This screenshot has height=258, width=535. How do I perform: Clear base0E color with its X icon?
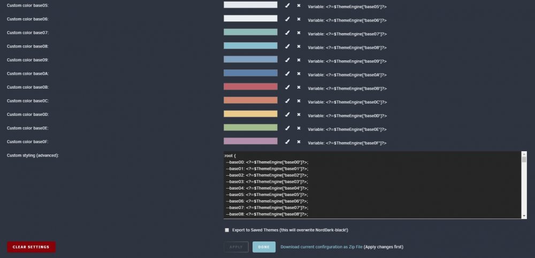[299, 128]
